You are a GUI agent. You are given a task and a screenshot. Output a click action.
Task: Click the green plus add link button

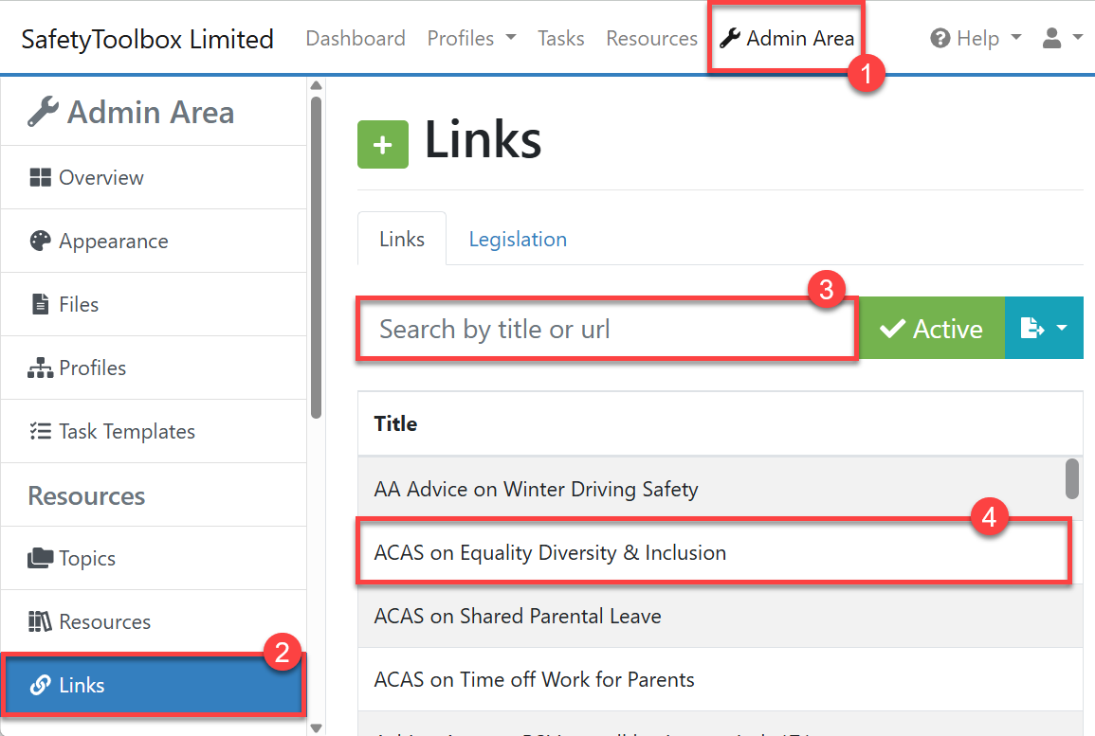tap(383, 145)
